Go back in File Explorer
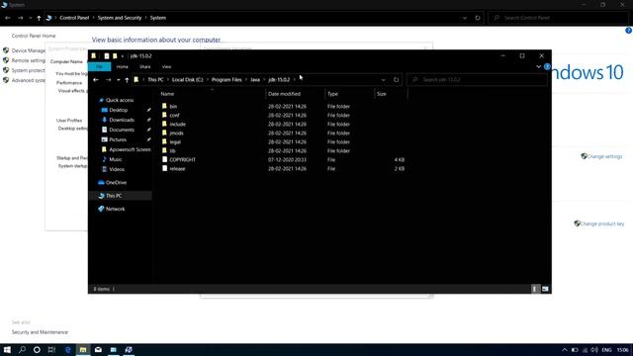Viewport: 633px width, 356px height. [96, 80]
